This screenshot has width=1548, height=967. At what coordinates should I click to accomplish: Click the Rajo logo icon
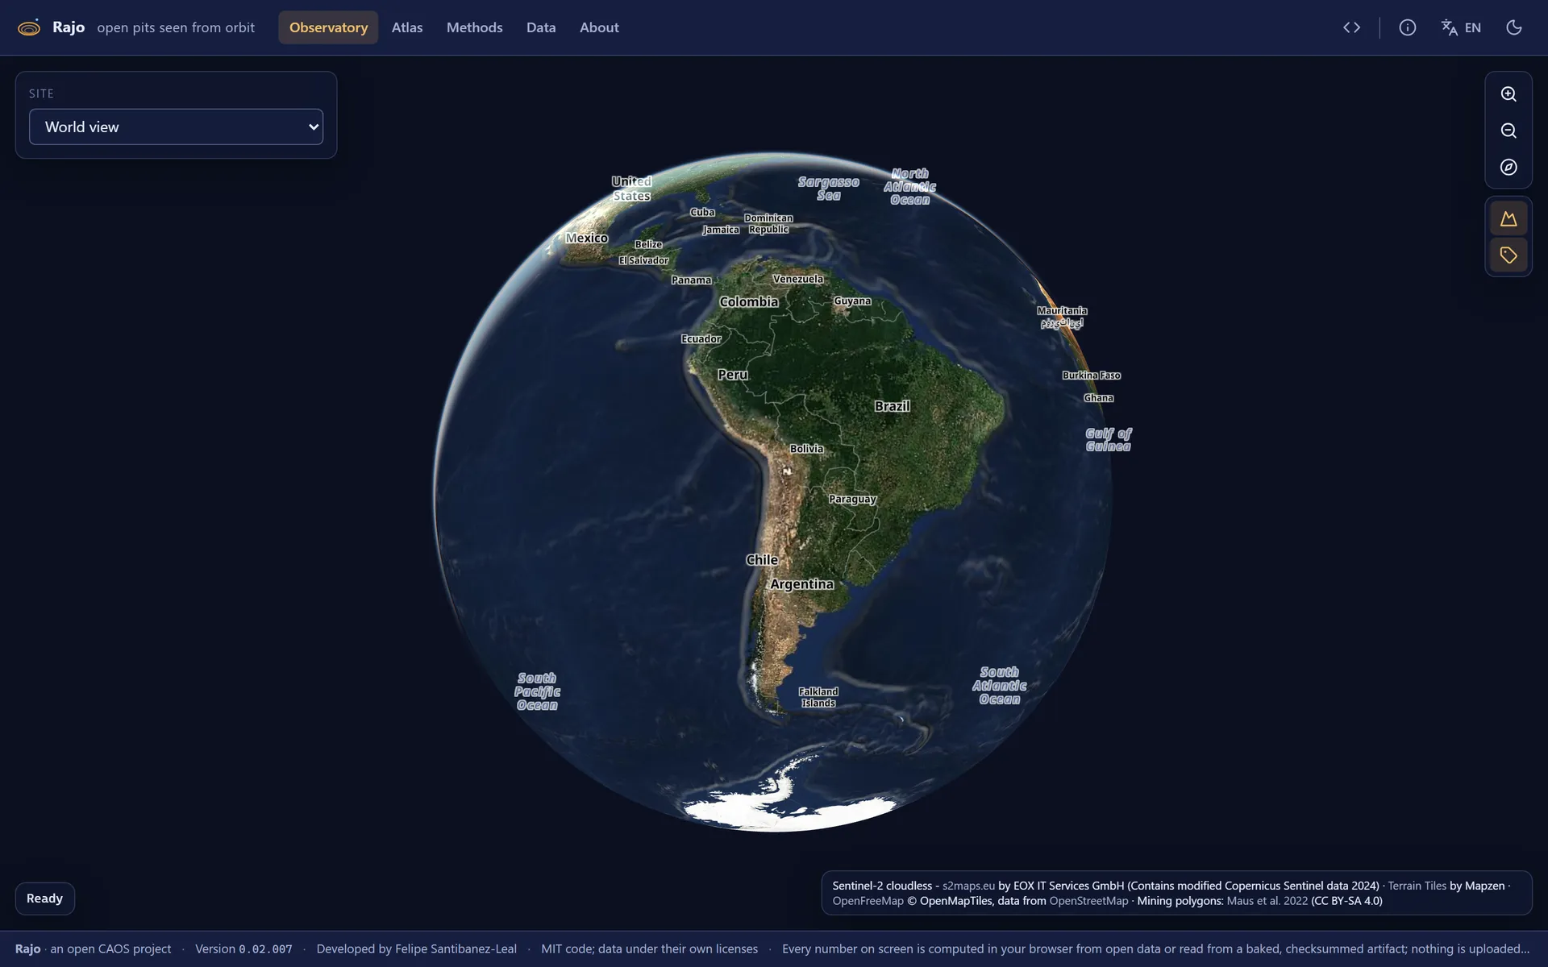(29, 27)
